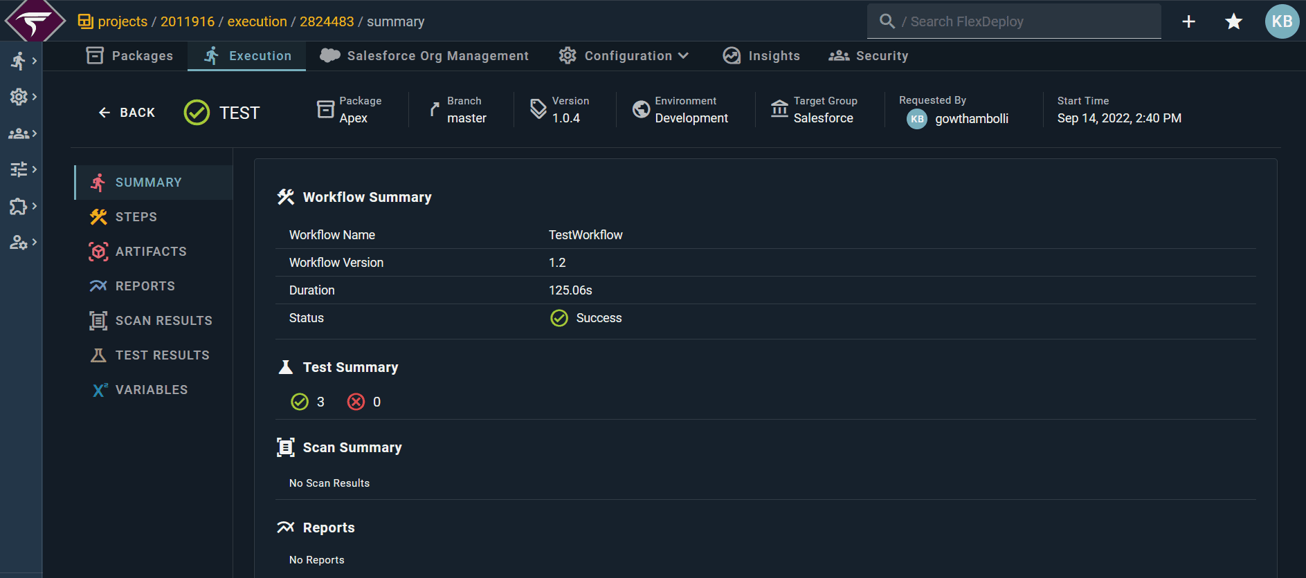The width and height of the screenshot is (1306, 578).
Task: Open the people-group menu in the left sidebar
Action: [22, 133]
